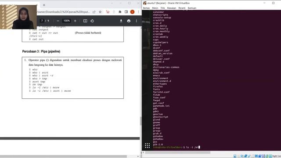Open a new Chrome tab with plus button
The image size is (281, 158).
tap(44, 5)
